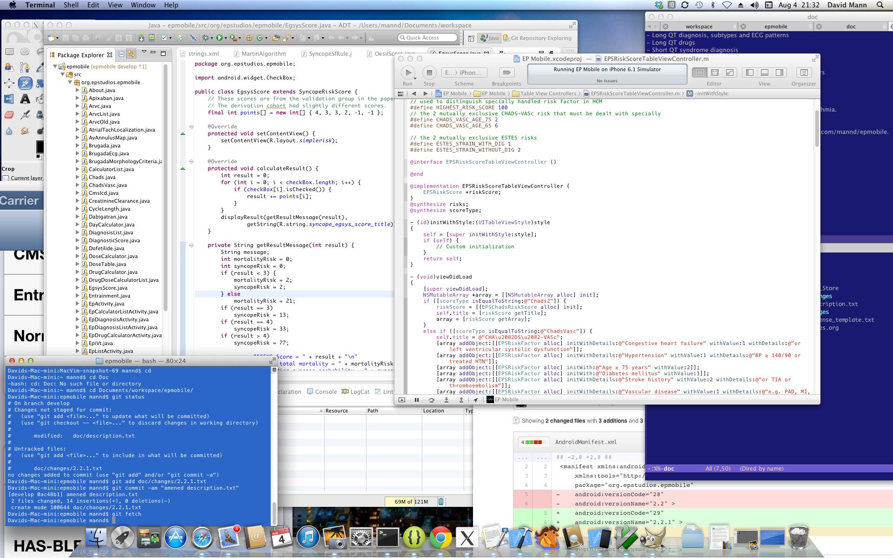Viewport: 893px width, 558px height.
Task: Select GIMP Text tool
Action: [x=25, y=99]
